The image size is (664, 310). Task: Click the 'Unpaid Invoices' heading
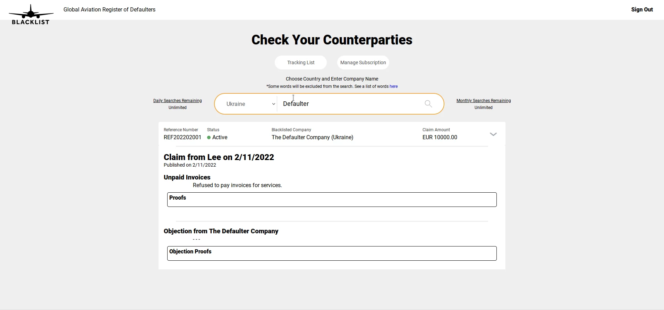pyautogui.click(x=187, y=177)
